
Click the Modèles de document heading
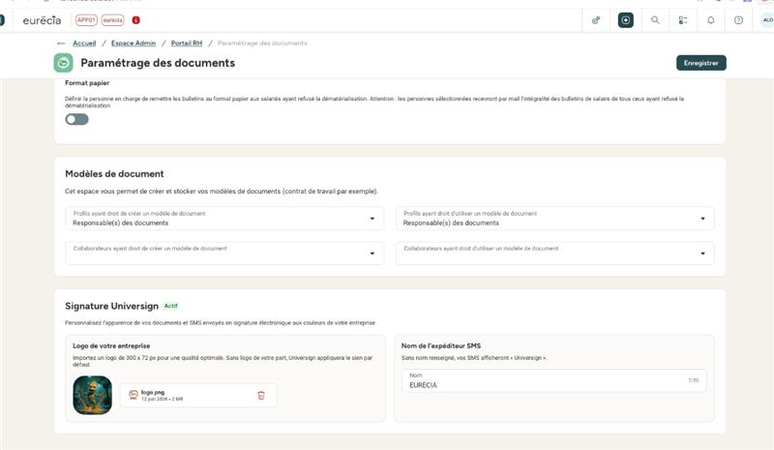point(114,174)
